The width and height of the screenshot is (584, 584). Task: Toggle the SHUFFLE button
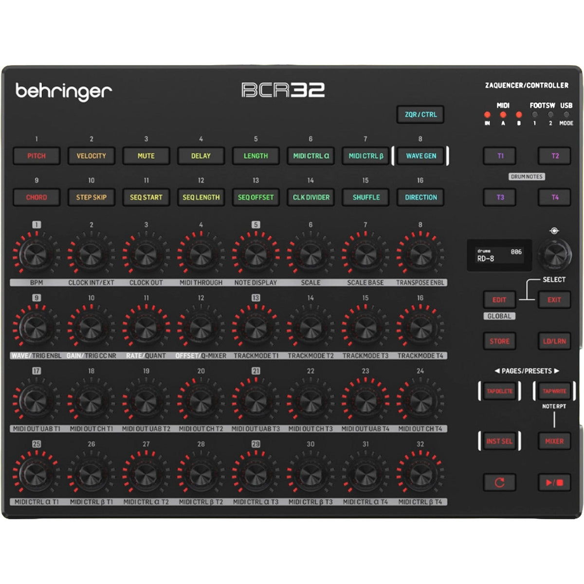(x=365, y=197)
